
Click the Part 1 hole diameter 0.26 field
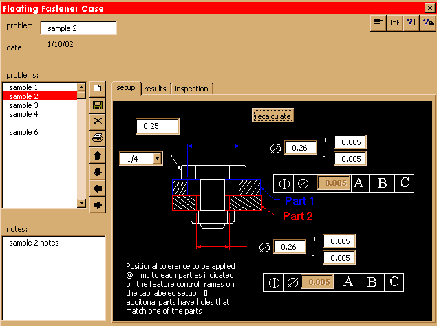(300, 148)
